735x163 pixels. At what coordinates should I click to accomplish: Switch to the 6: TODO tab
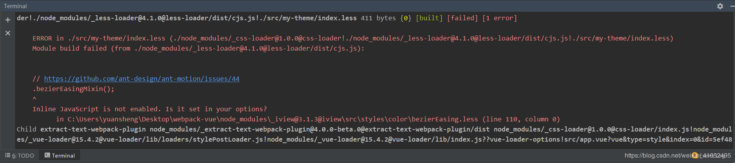pyautogui.click(x=20, y=156)
